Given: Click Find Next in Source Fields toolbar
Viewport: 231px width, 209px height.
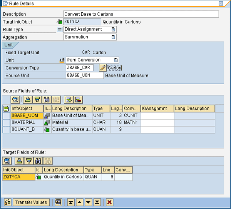Looking at the screenshot, I should coord(56,100).
